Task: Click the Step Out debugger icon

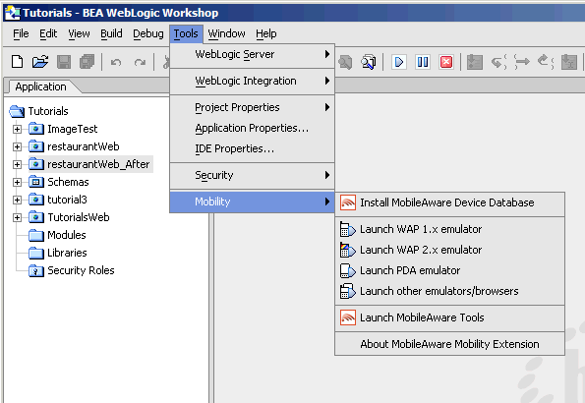Action: click(545, 62)
